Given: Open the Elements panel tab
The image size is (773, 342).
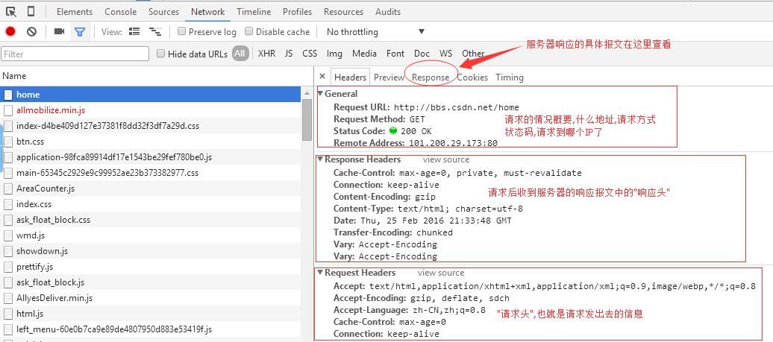Looking at the screenshot, I should [75, 11].
